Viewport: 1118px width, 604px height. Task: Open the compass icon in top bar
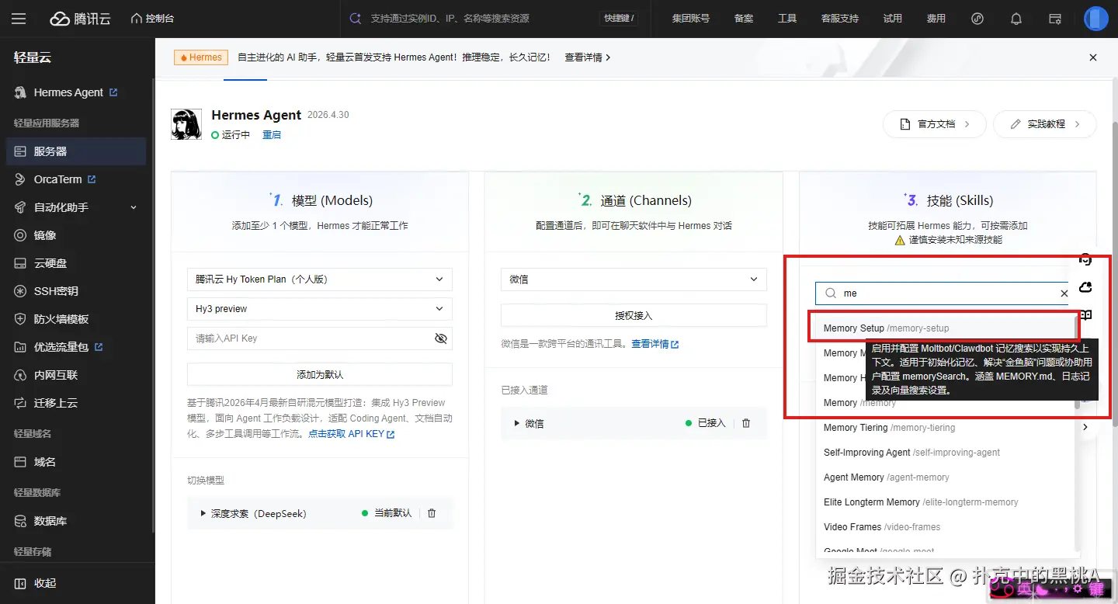point(977,19)
